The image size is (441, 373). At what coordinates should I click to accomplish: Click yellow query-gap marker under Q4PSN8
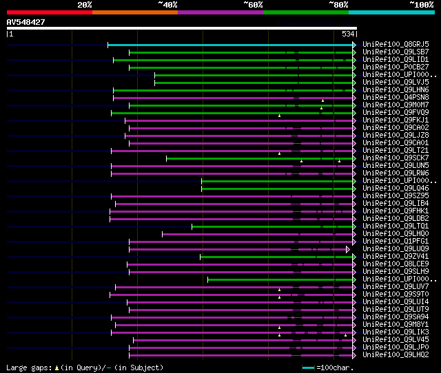pos(323,100)
